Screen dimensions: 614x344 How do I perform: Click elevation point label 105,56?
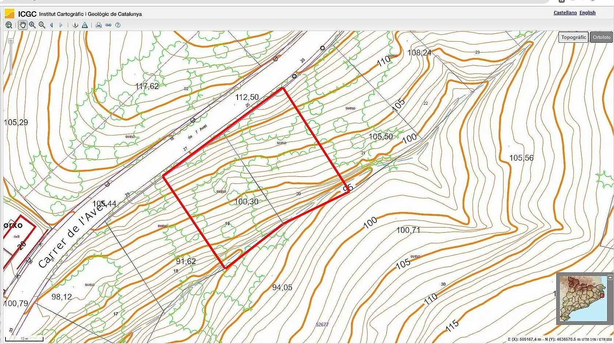pyautogui.click(x=521, y=158)
